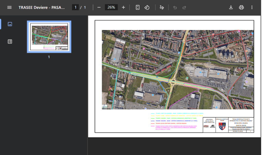Click the map image on the page
Viewport: 263px width, 155px height.
pos(178,70)
